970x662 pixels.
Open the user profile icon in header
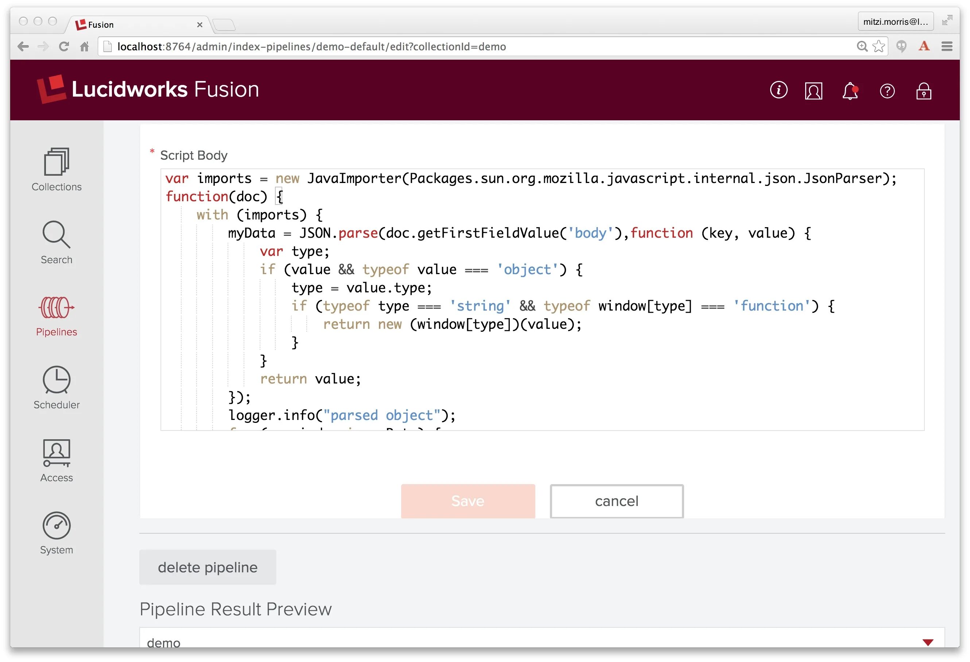click(813, 90)
